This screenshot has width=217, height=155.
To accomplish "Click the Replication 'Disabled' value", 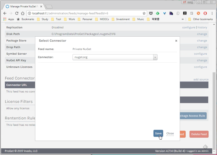I will (x=58, y=27).
